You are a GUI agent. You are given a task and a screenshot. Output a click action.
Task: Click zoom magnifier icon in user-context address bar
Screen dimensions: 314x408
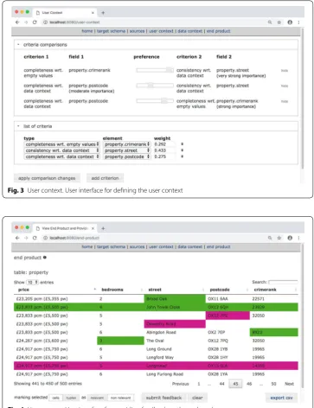point(270,22)
